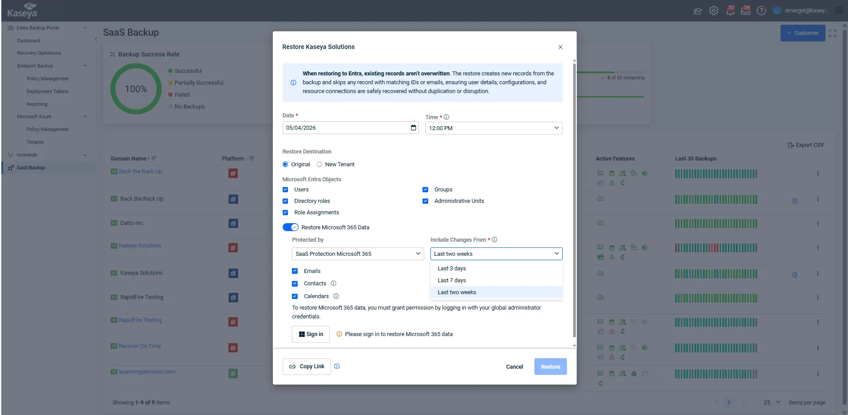Uncheck Role Assignments checkbox
848x415 pixels.
coord(285,213)
